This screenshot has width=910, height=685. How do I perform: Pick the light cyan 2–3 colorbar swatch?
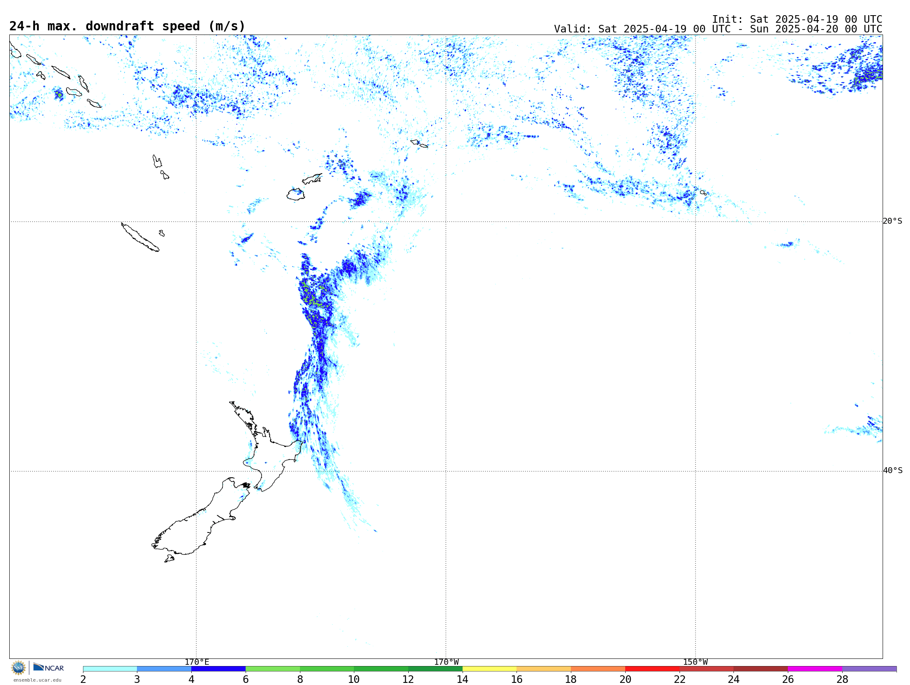pos(110,669)
